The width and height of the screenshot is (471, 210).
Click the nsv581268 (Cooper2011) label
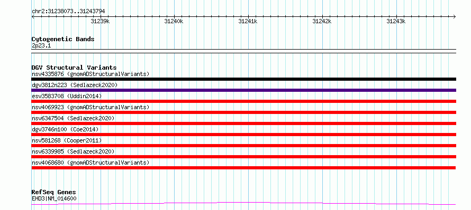(67, 140)
